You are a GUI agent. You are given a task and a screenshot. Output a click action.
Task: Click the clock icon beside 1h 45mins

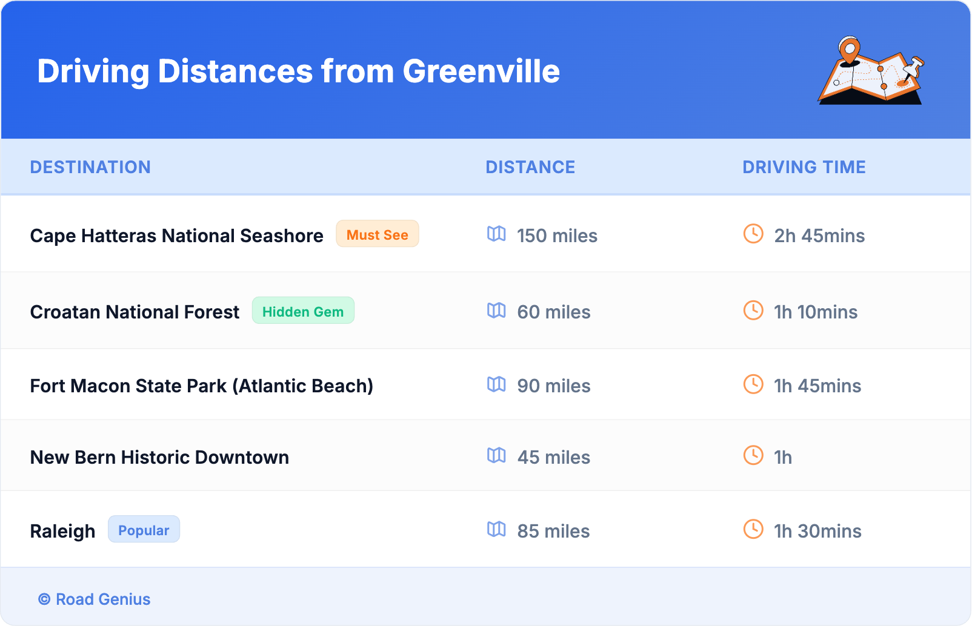753,384
